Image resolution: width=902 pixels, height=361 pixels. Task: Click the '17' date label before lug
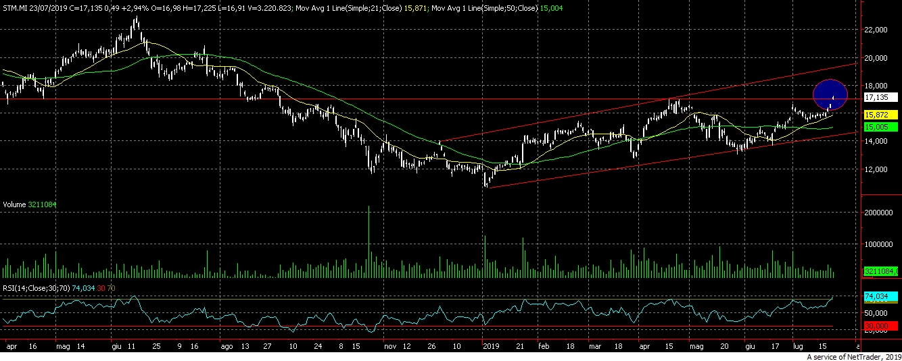pos(775,345)
